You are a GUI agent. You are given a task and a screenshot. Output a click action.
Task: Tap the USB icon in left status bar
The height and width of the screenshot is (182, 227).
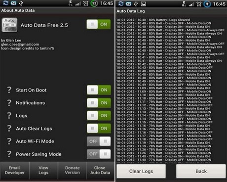pyautogui.click(x=21, y=3)
